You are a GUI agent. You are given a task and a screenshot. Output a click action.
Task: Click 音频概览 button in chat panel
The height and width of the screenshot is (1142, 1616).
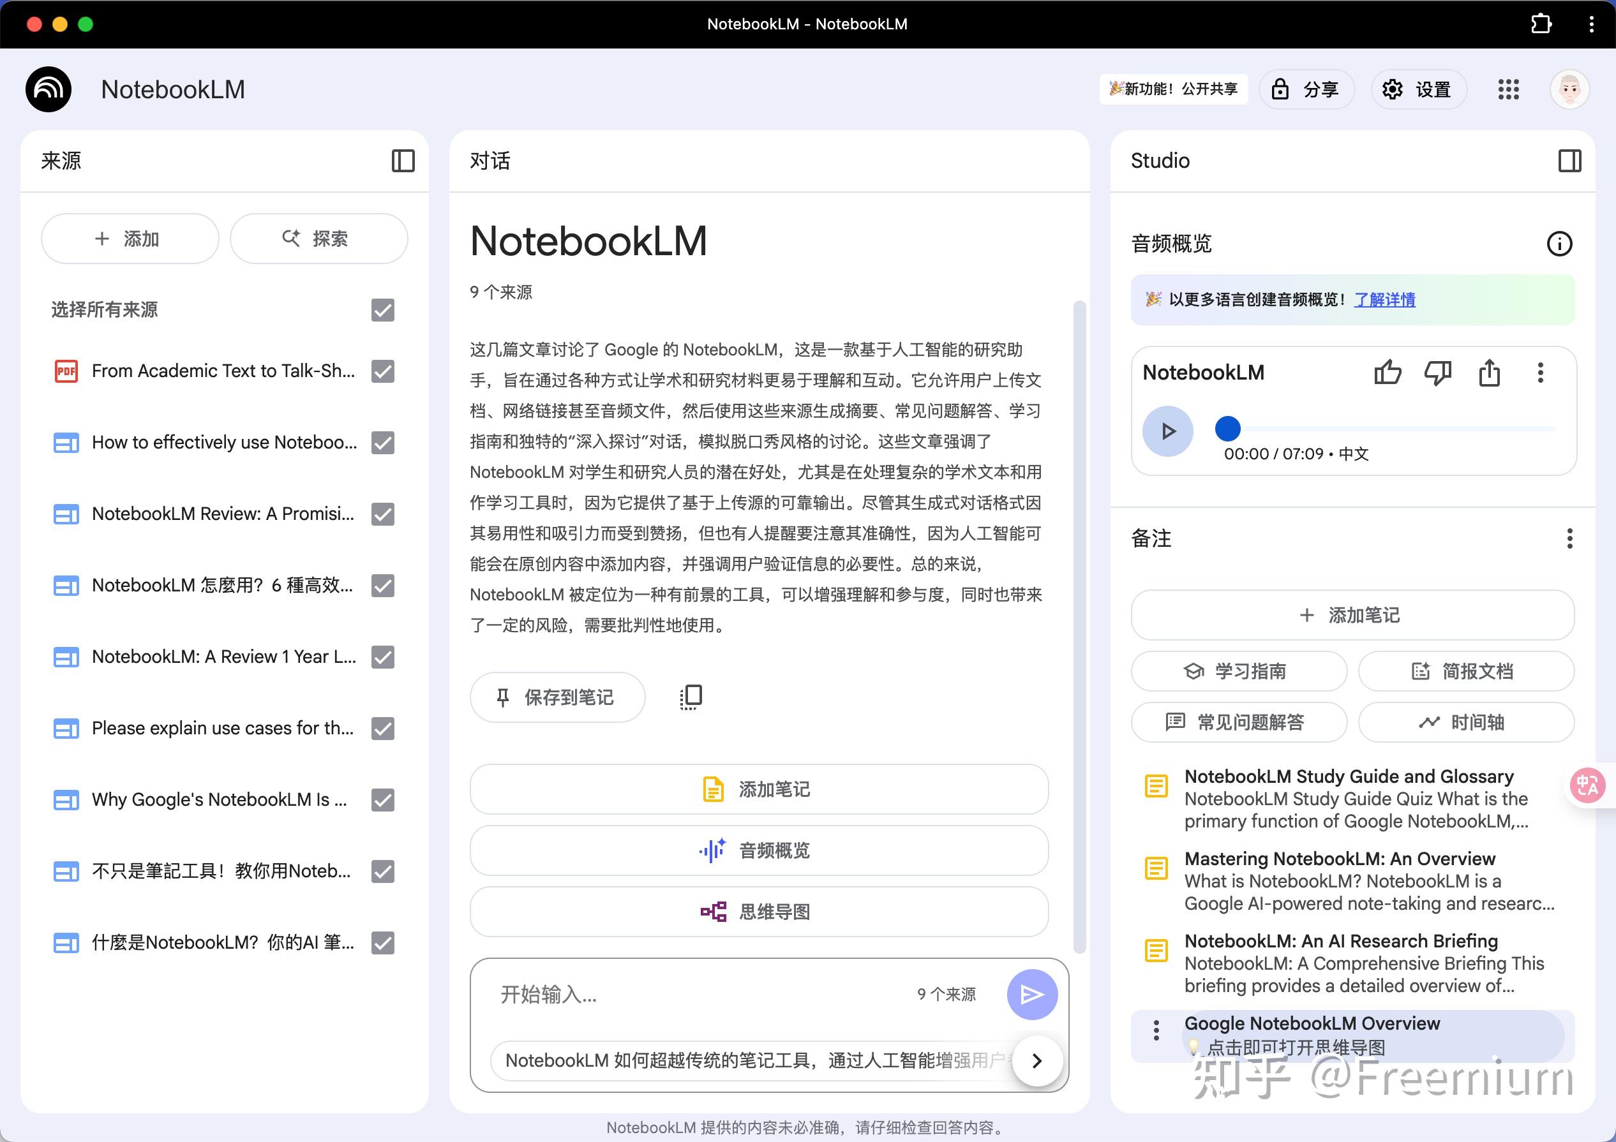tap(759, 850)
